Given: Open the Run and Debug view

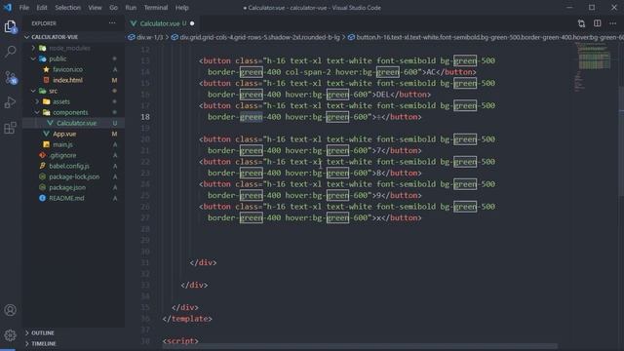Looking at the screenshot, I should coord(11,102).
